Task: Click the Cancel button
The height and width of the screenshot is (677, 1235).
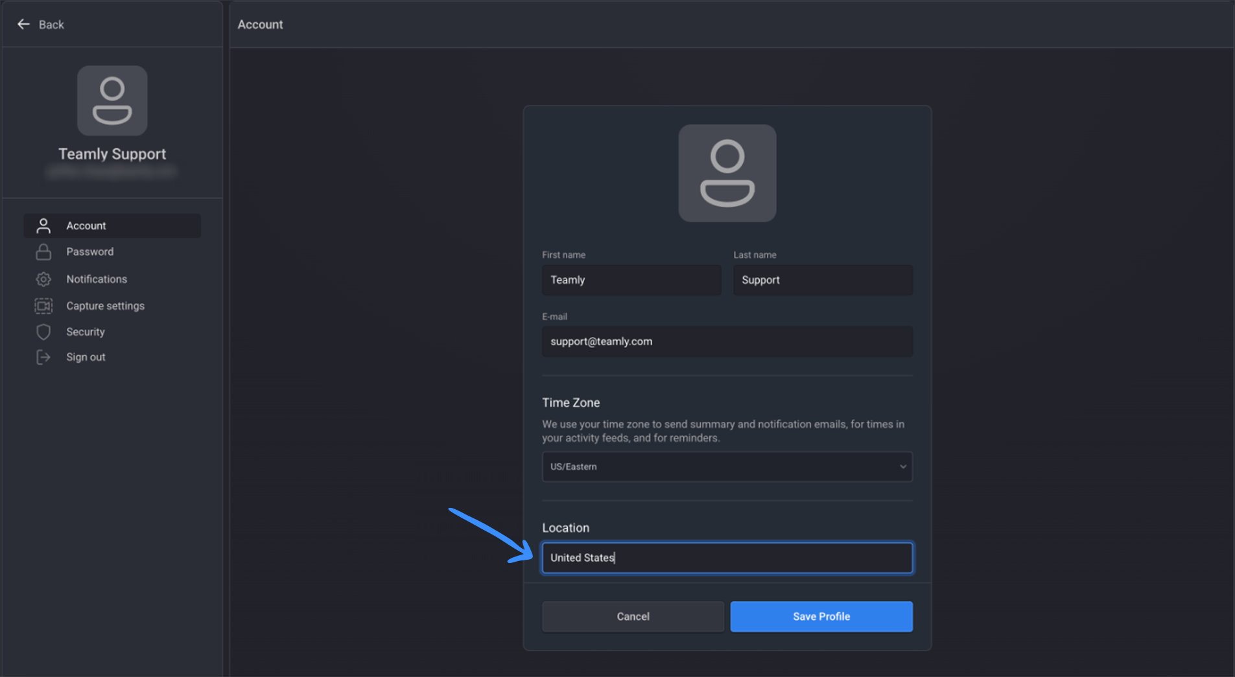Action: 633,616
